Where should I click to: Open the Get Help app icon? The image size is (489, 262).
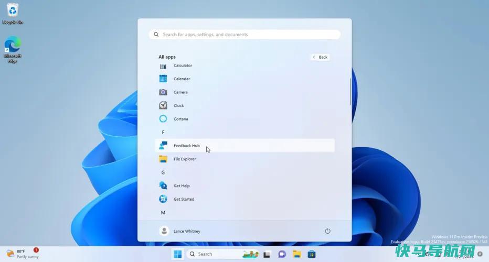(163, 185)
